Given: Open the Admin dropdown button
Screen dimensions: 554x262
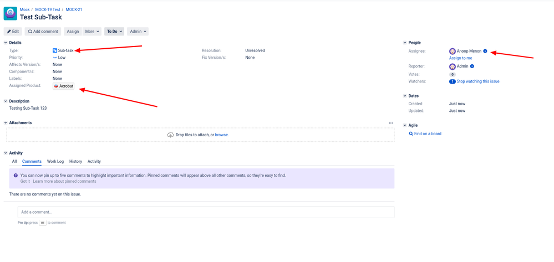Looking at the screenshot, I should (x=138, y=32).
